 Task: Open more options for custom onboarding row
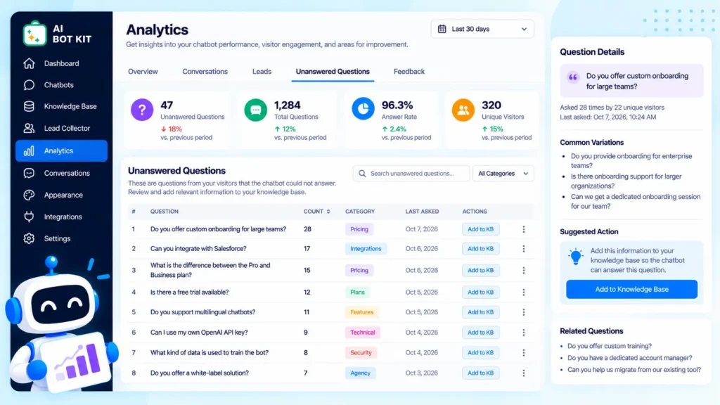pos(523,229)
